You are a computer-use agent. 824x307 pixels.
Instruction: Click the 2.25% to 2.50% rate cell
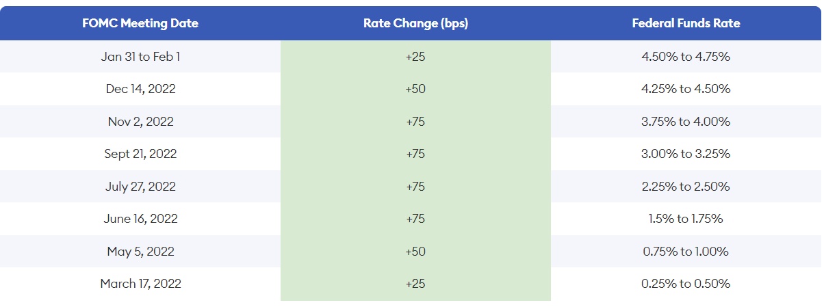686,187
